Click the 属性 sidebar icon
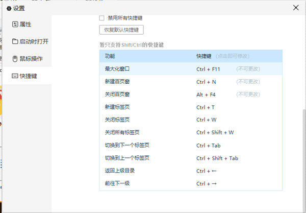The height and width of the screenshot is (213, 306). coord(14,25)
